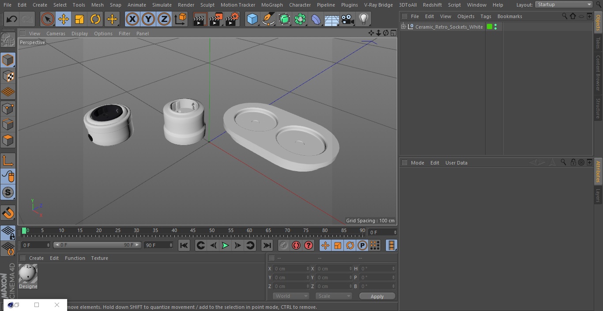This screenshot has width=603, height=311.
Task: Switch the coordinate system icon
Action: (181, 19)
